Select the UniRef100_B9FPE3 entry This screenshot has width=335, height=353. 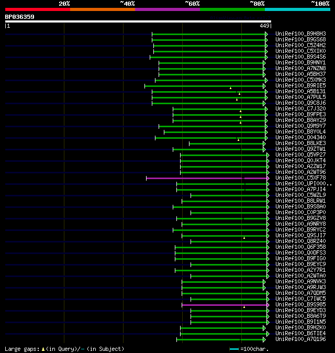click(x=300, y=115)
